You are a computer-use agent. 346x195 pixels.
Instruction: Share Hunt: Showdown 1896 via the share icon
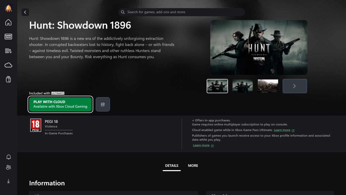pos(103,104)
